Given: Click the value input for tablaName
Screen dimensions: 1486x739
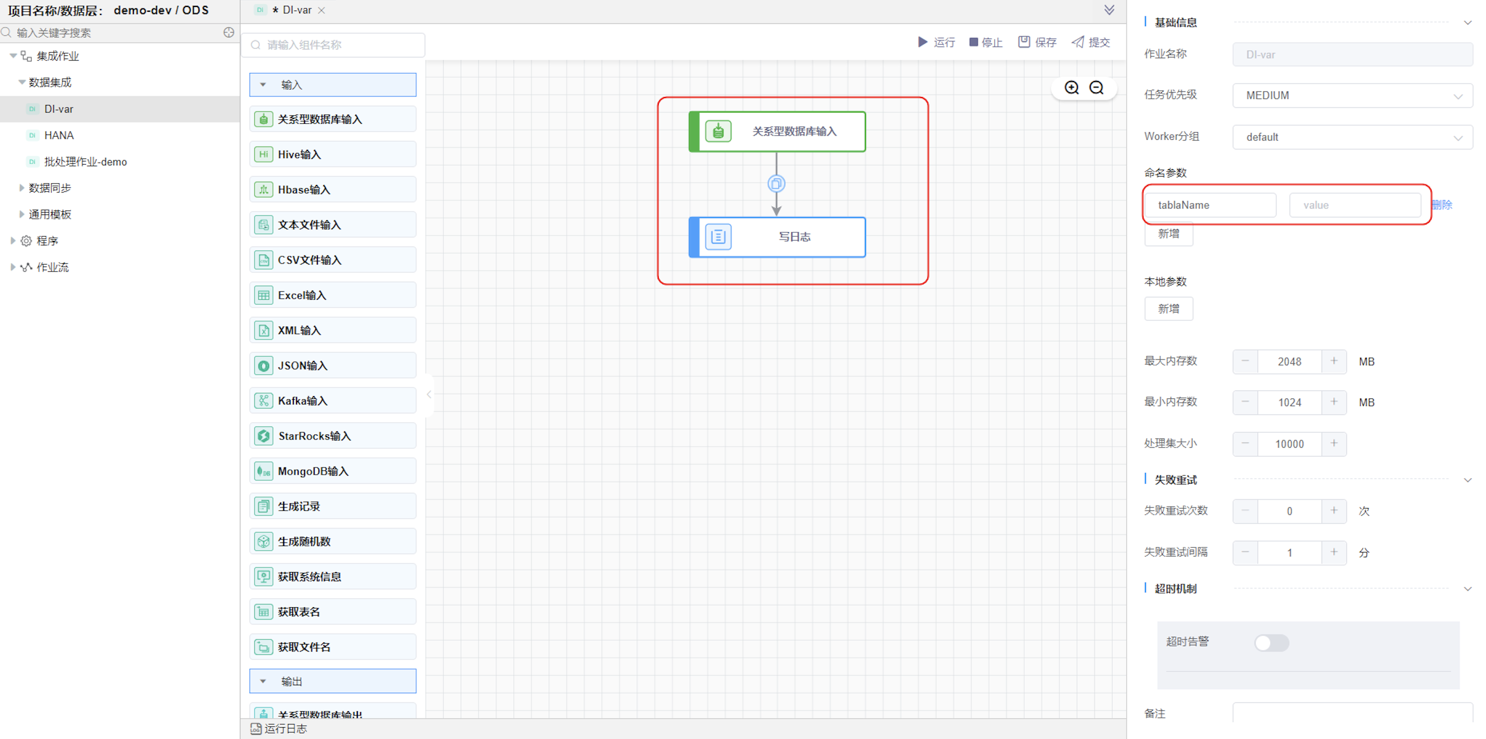Looking at the screenshot, I should click(x=1354, y=205).
